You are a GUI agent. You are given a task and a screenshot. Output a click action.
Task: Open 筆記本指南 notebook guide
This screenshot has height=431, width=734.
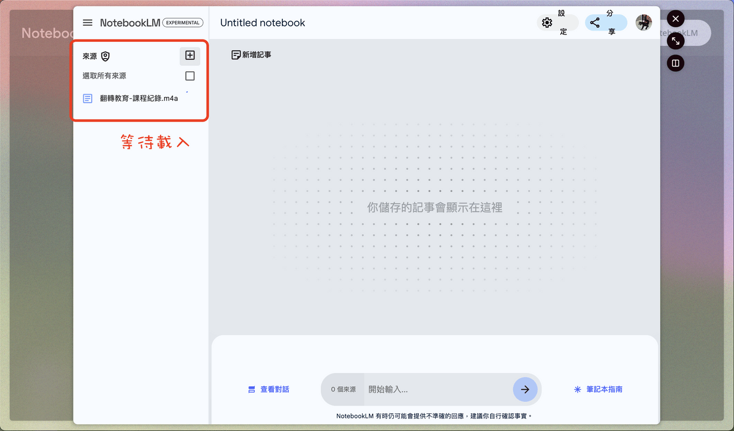coord(598,389)
